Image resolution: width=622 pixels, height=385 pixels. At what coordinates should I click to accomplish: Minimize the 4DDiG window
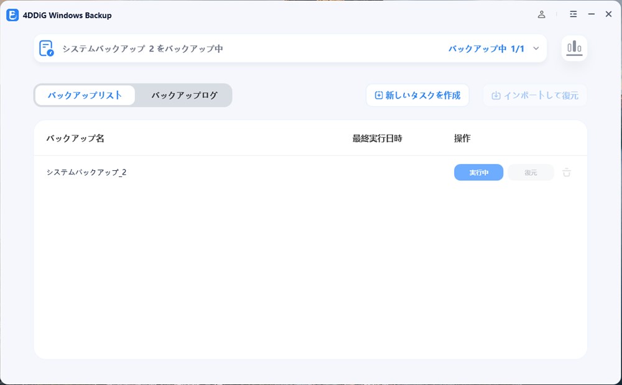click(591, 14)
